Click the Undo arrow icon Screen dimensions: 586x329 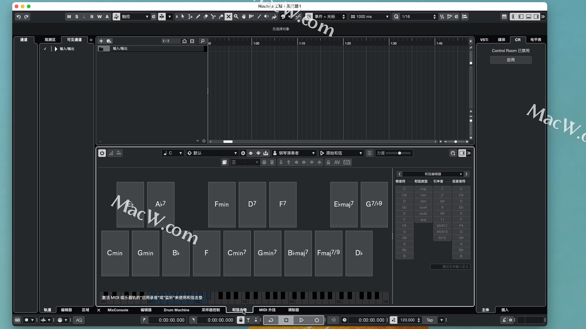[18, 17]
